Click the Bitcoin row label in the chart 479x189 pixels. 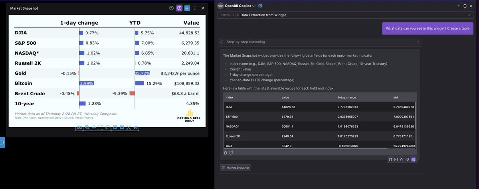click(23, 83)
